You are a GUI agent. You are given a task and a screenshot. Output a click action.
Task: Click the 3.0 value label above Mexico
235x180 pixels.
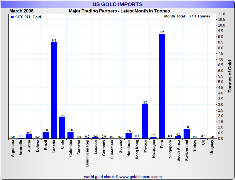click(145, 102)
